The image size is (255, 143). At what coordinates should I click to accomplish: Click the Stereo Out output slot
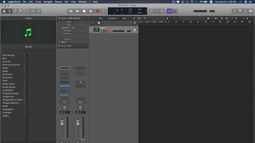pos(65,95)
